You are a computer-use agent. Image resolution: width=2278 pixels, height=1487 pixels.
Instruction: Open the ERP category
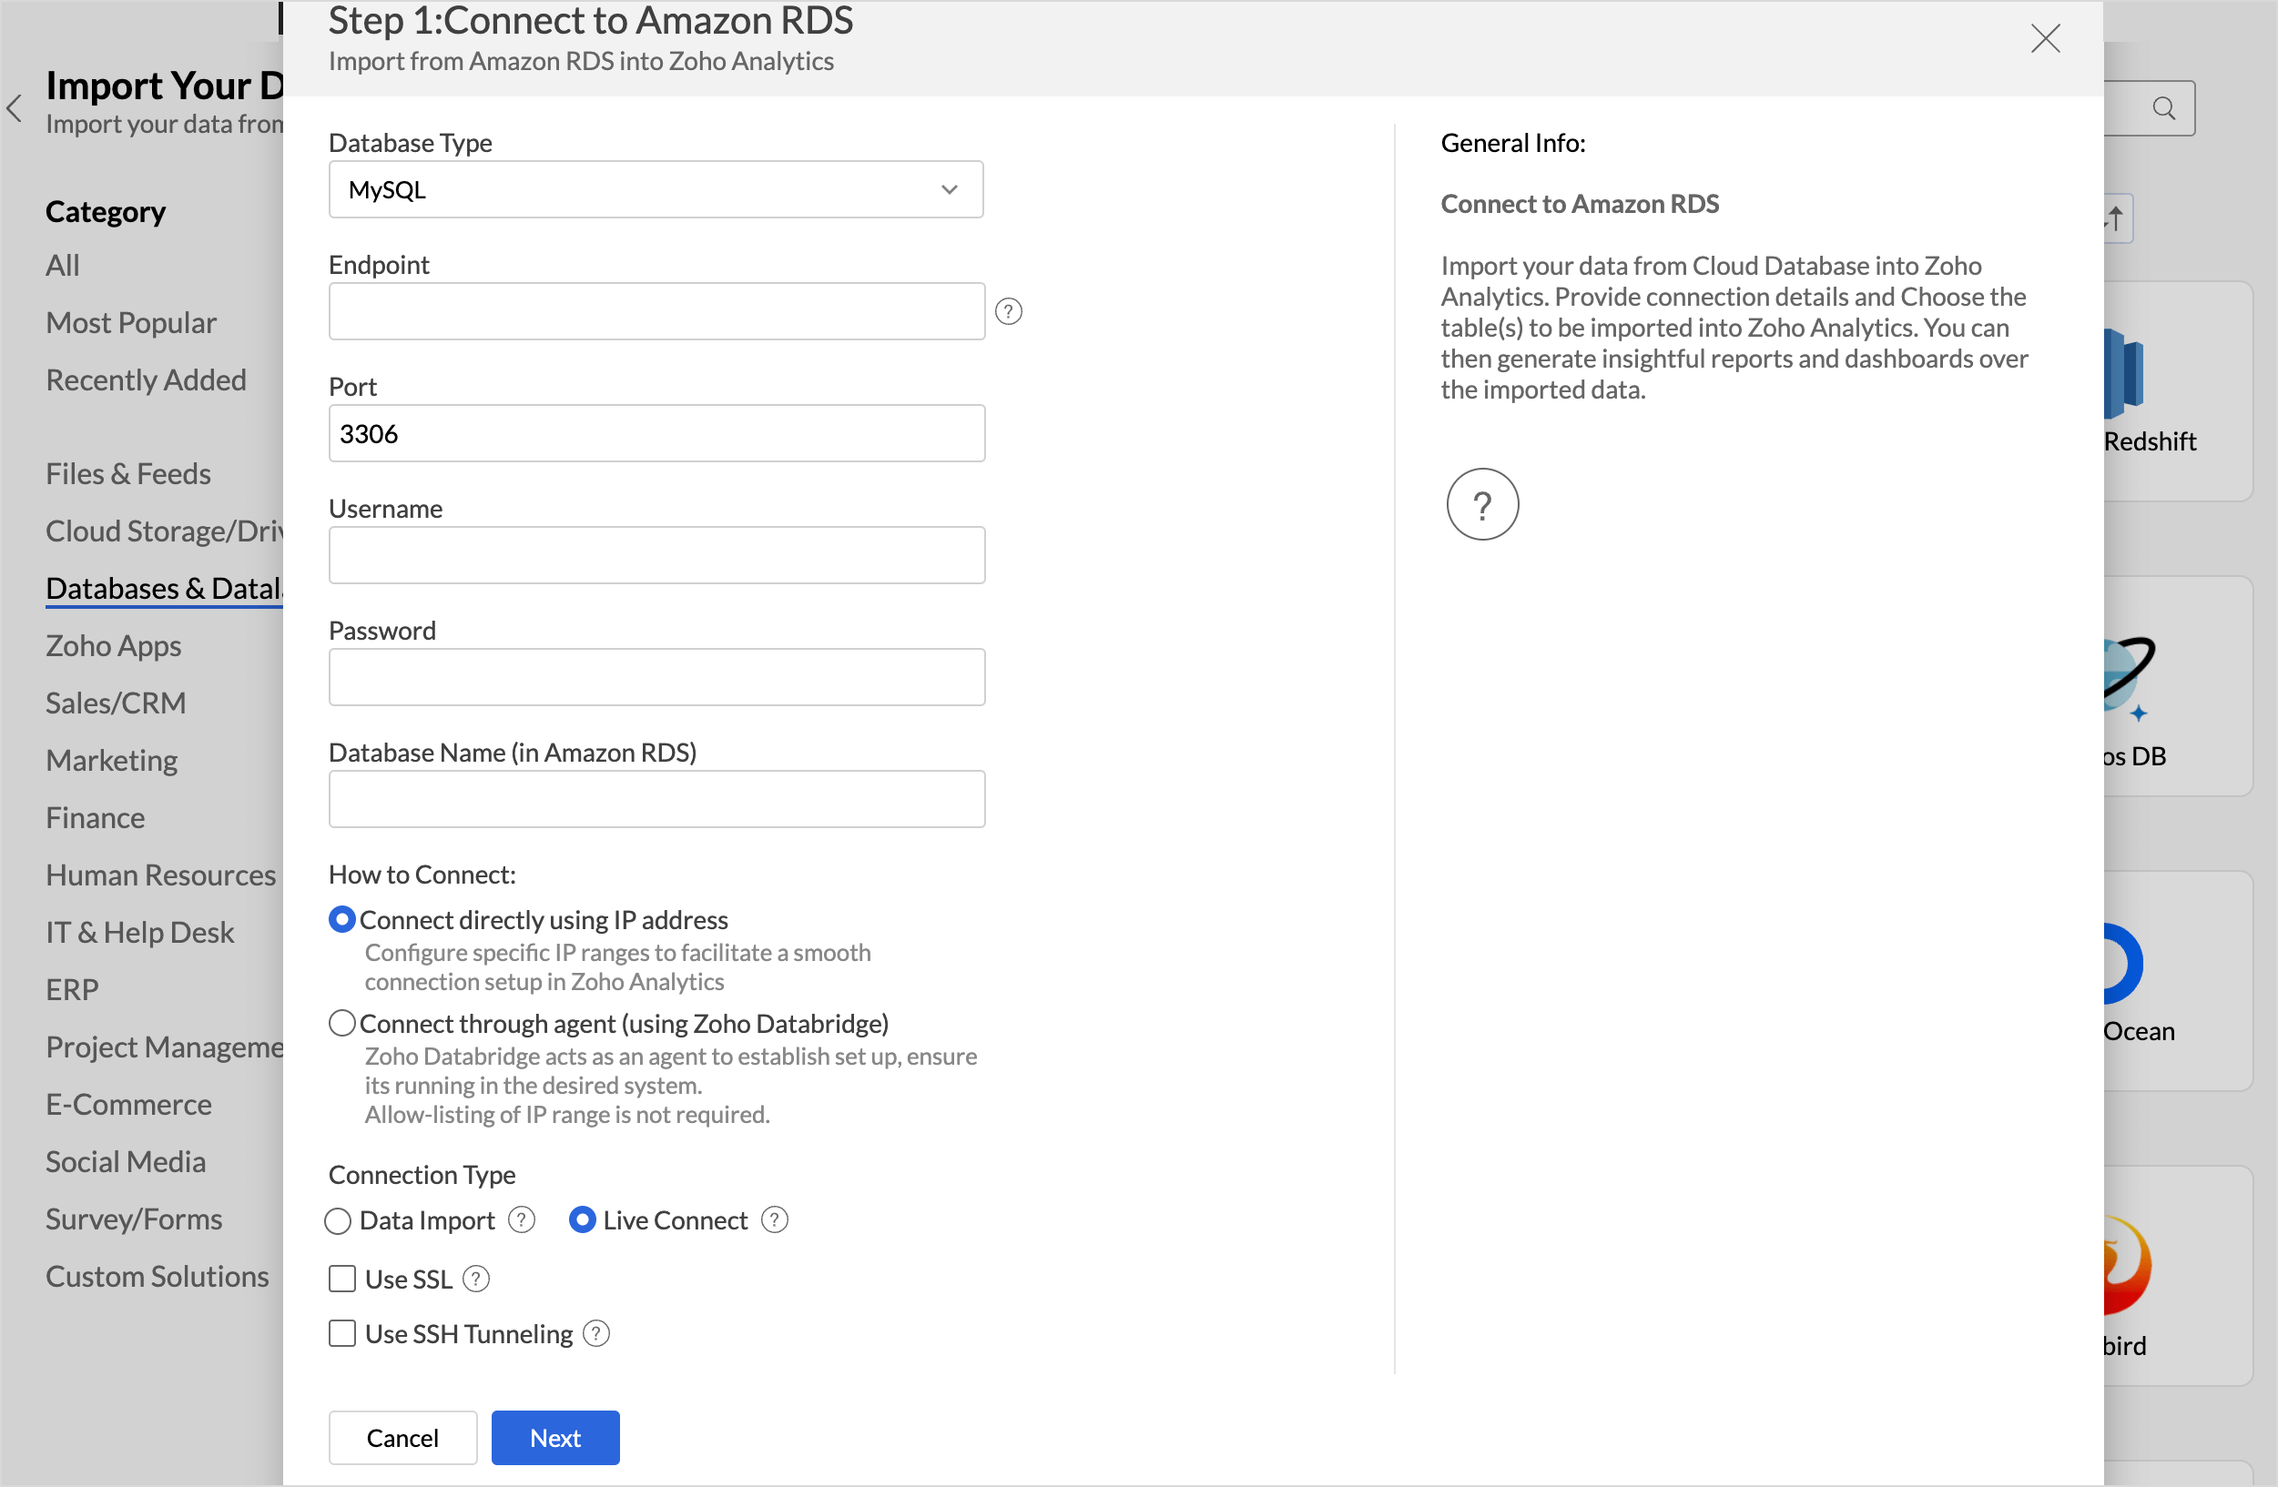click(72, 990)
